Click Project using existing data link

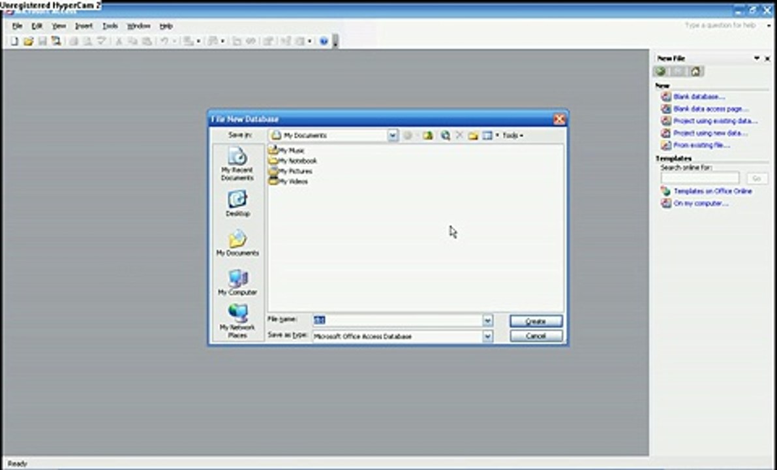tap(715, 121)
